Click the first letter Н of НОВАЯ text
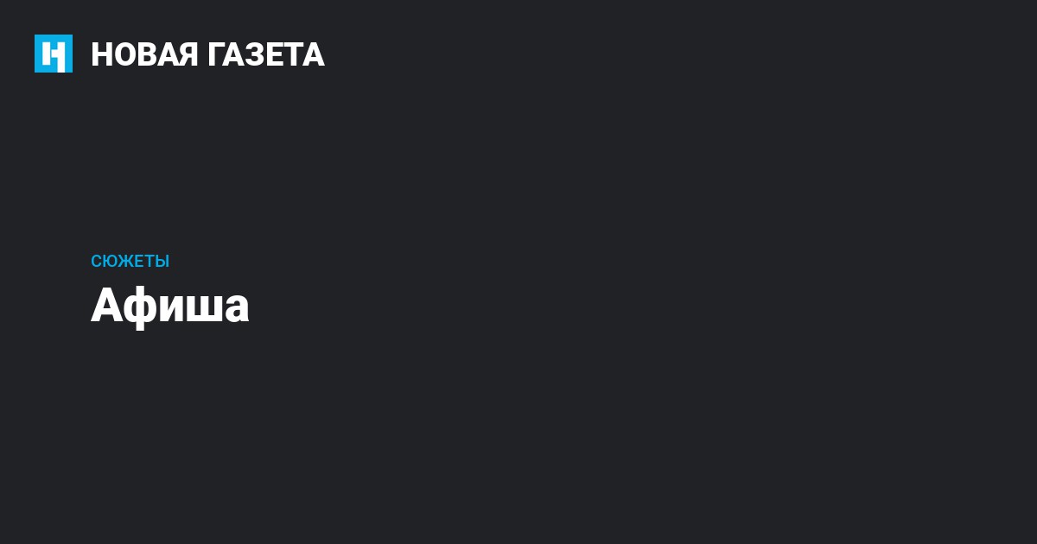 pos(100,54)
